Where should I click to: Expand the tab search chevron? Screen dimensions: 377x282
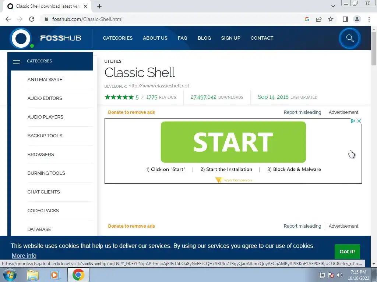coord(333,6)
